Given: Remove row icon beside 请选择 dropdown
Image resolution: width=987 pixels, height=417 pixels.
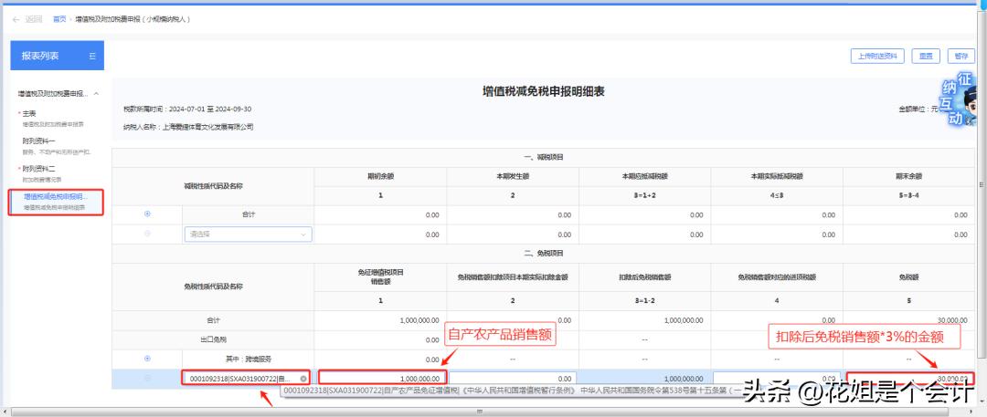Looking at the screenshot, I should tap(148, 234).
